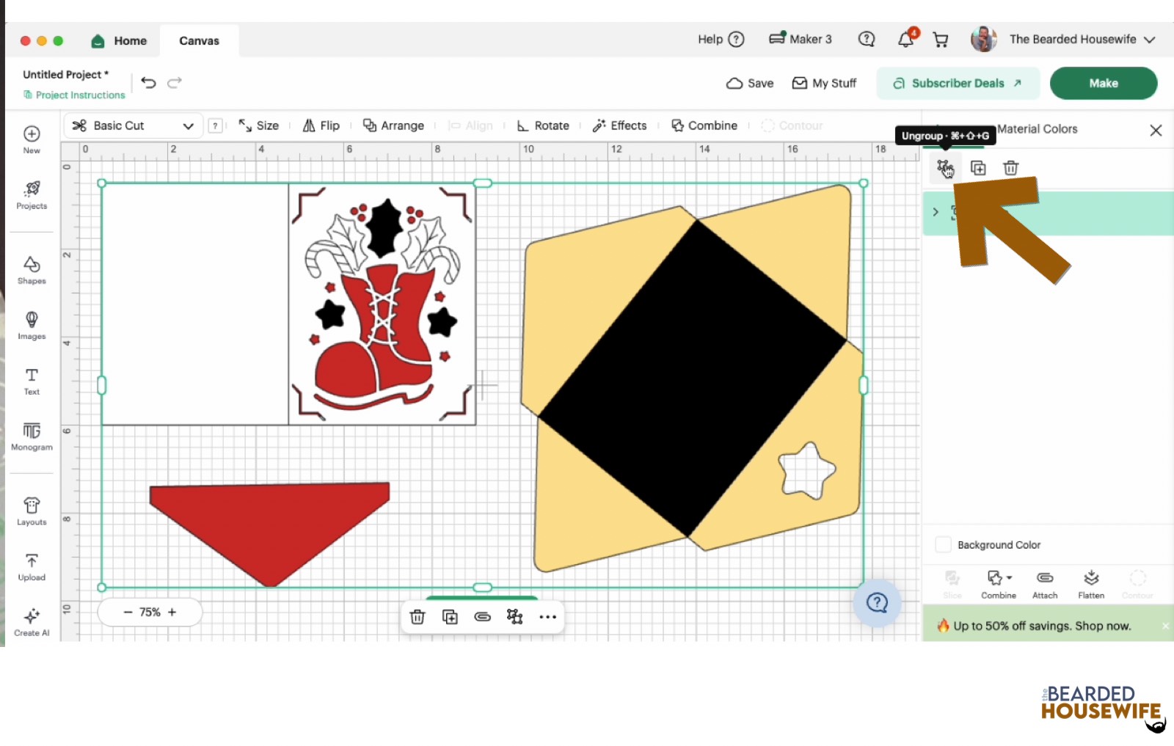Open the Monogram maker
Viewport: 1174px width, 746px height.
(32, 436)
